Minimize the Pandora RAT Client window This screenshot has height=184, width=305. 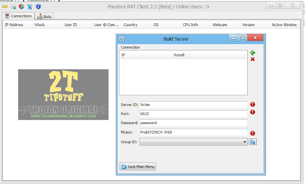[271, 6]
